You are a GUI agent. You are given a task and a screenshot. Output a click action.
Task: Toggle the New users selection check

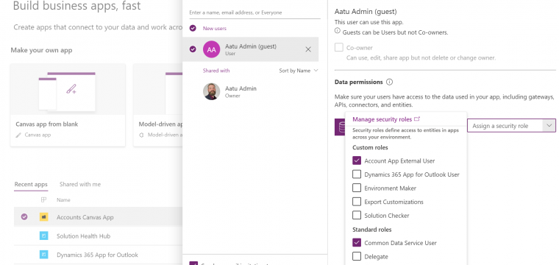pos(193,28)
